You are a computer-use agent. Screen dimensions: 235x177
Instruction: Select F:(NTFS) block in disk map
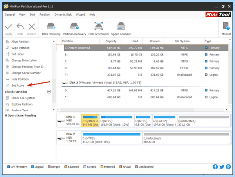pyautogui.click(x=143, y=121)
